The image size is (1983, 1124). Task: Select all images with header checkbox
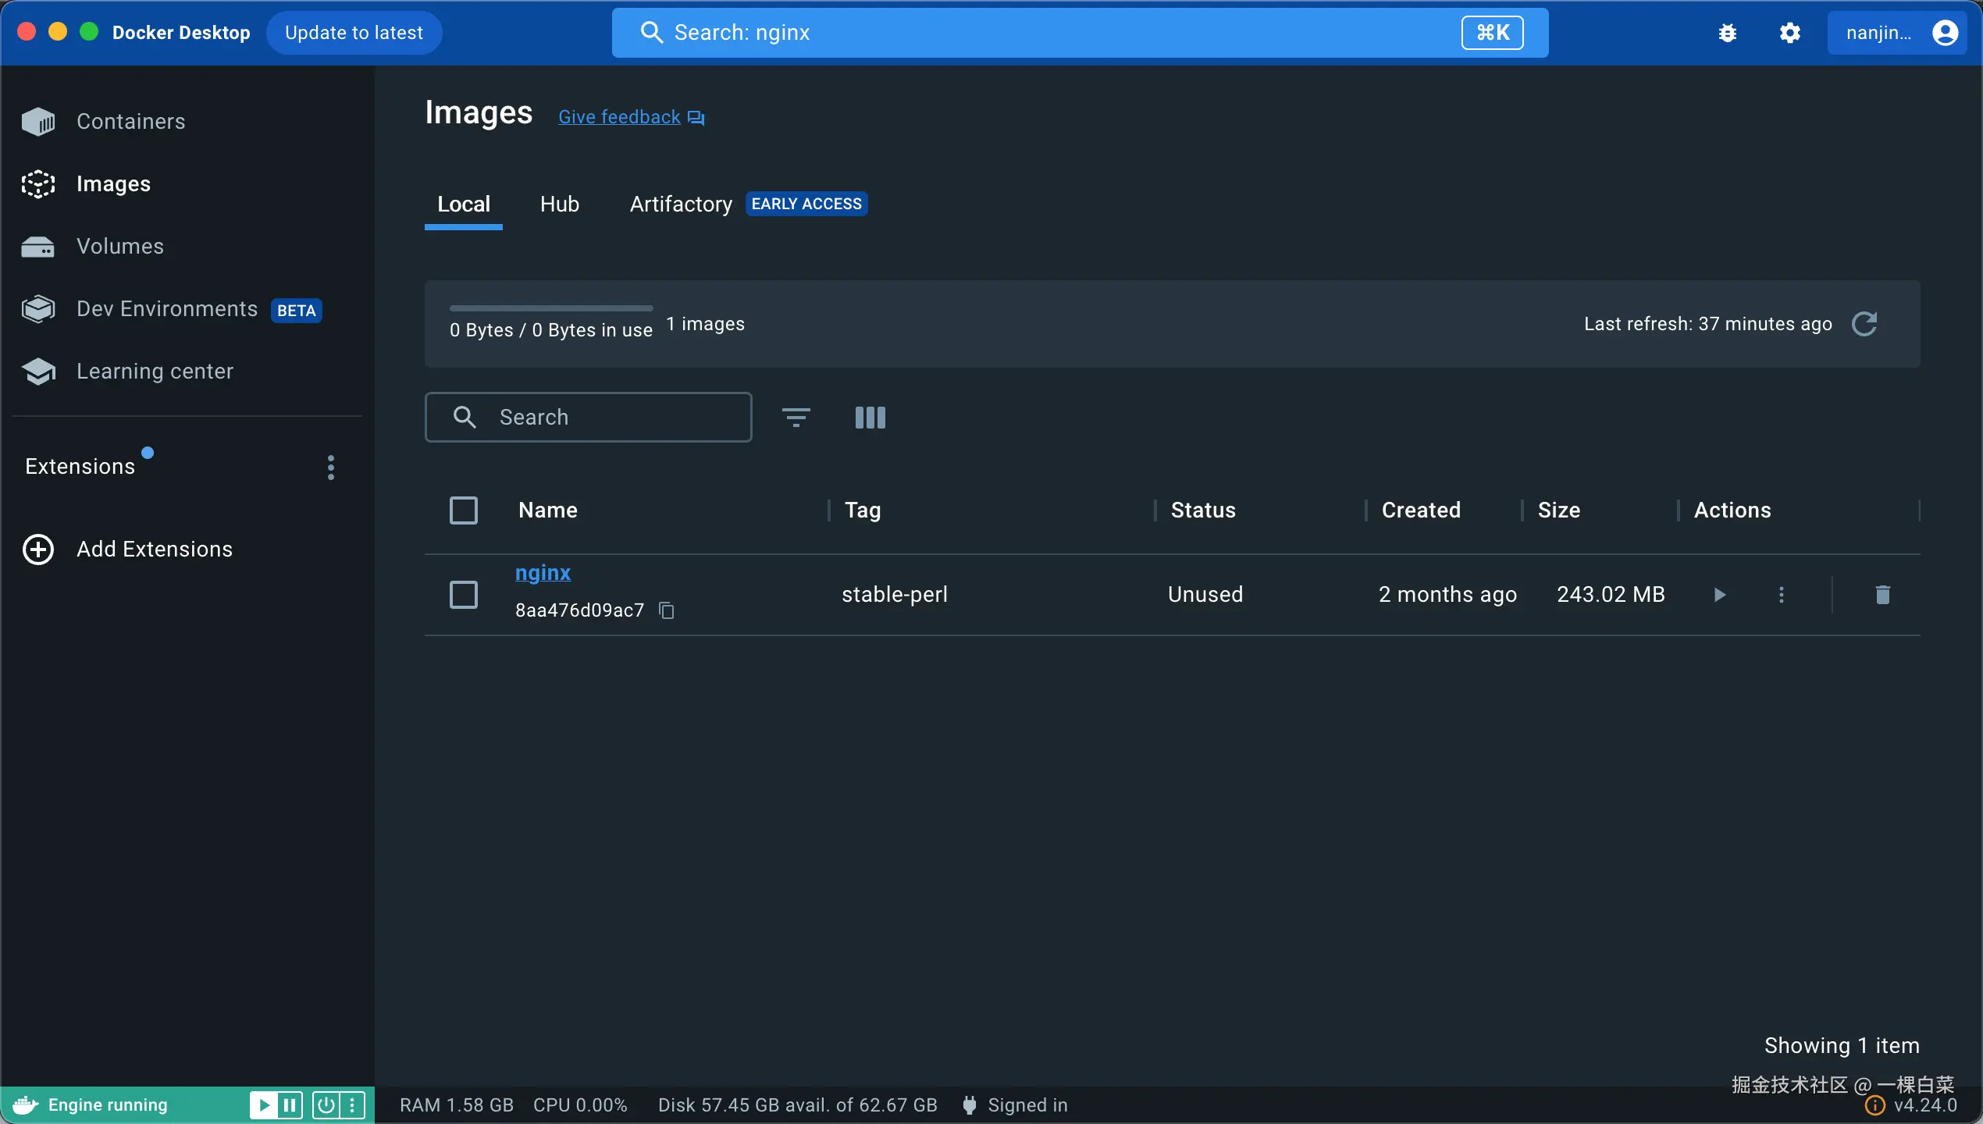(464, 510)
